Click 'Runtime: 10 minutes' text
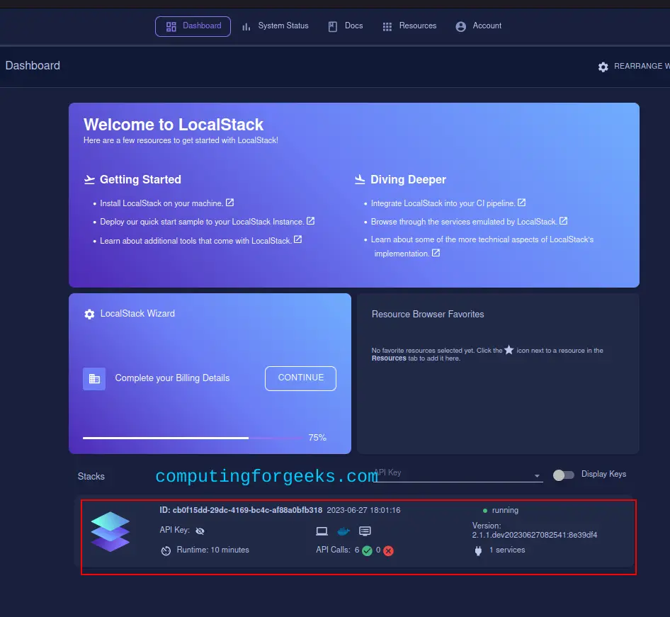 coord(212,550)
